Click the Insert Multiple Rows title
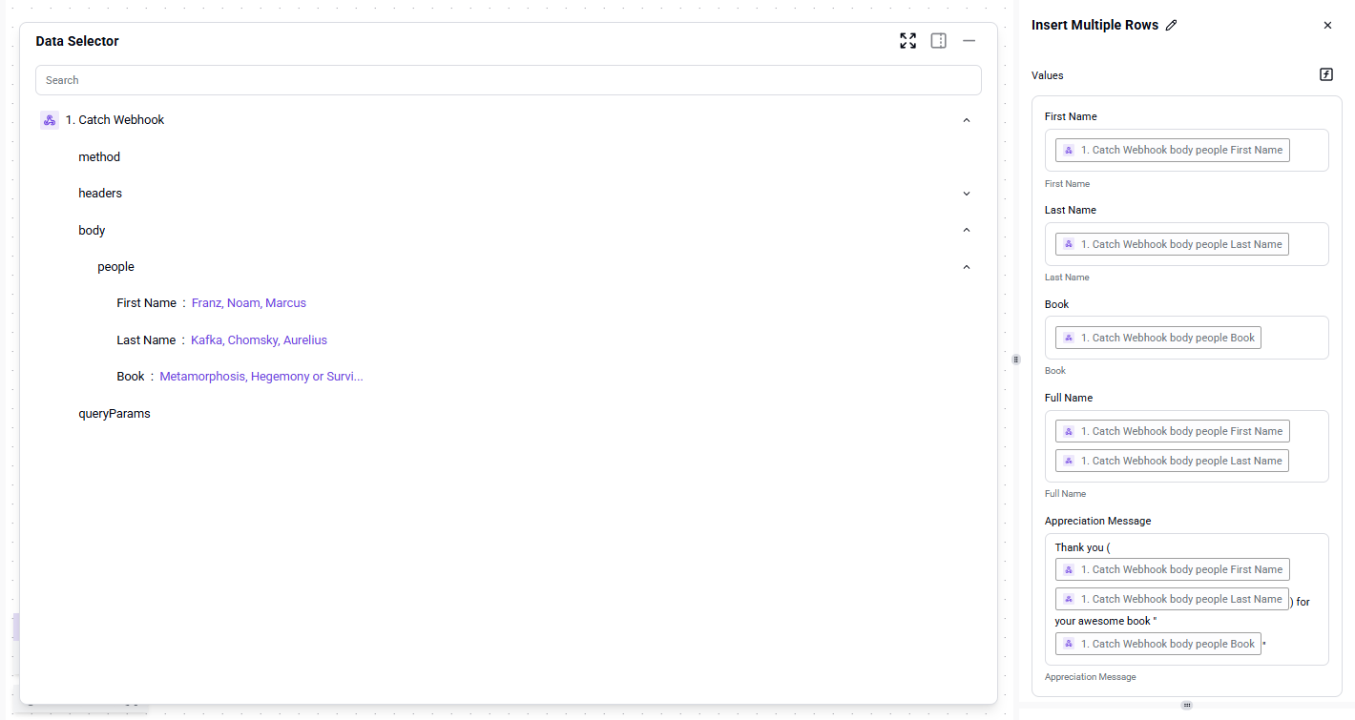 1094,25
